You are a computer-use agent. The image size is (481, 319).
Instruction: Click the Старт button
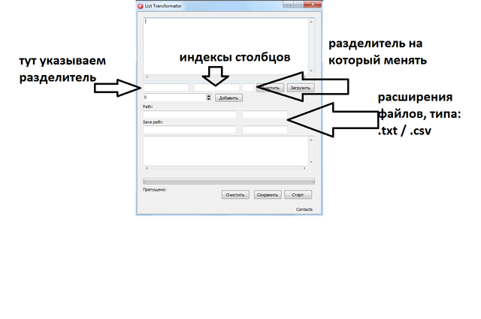(x=298, y=195)
